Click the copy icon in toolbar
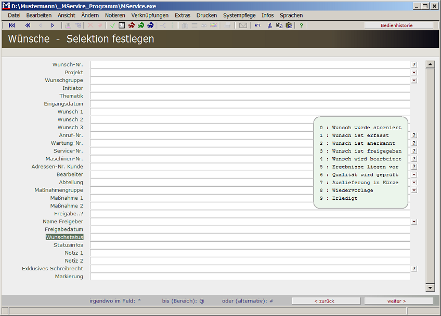Image resolution: width=441 pixels, height=316 pixels. [x=279, y=25]
